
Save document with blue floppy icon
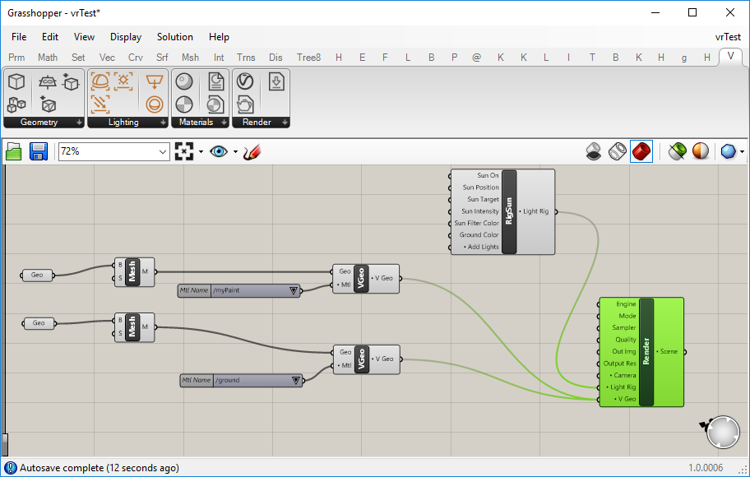point(39,151)
